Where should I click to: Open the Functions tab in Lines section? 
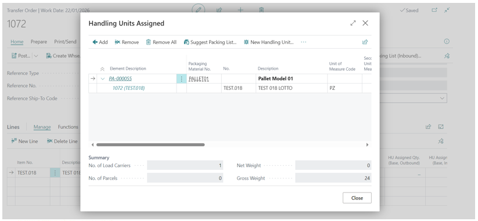pos(68,127)
